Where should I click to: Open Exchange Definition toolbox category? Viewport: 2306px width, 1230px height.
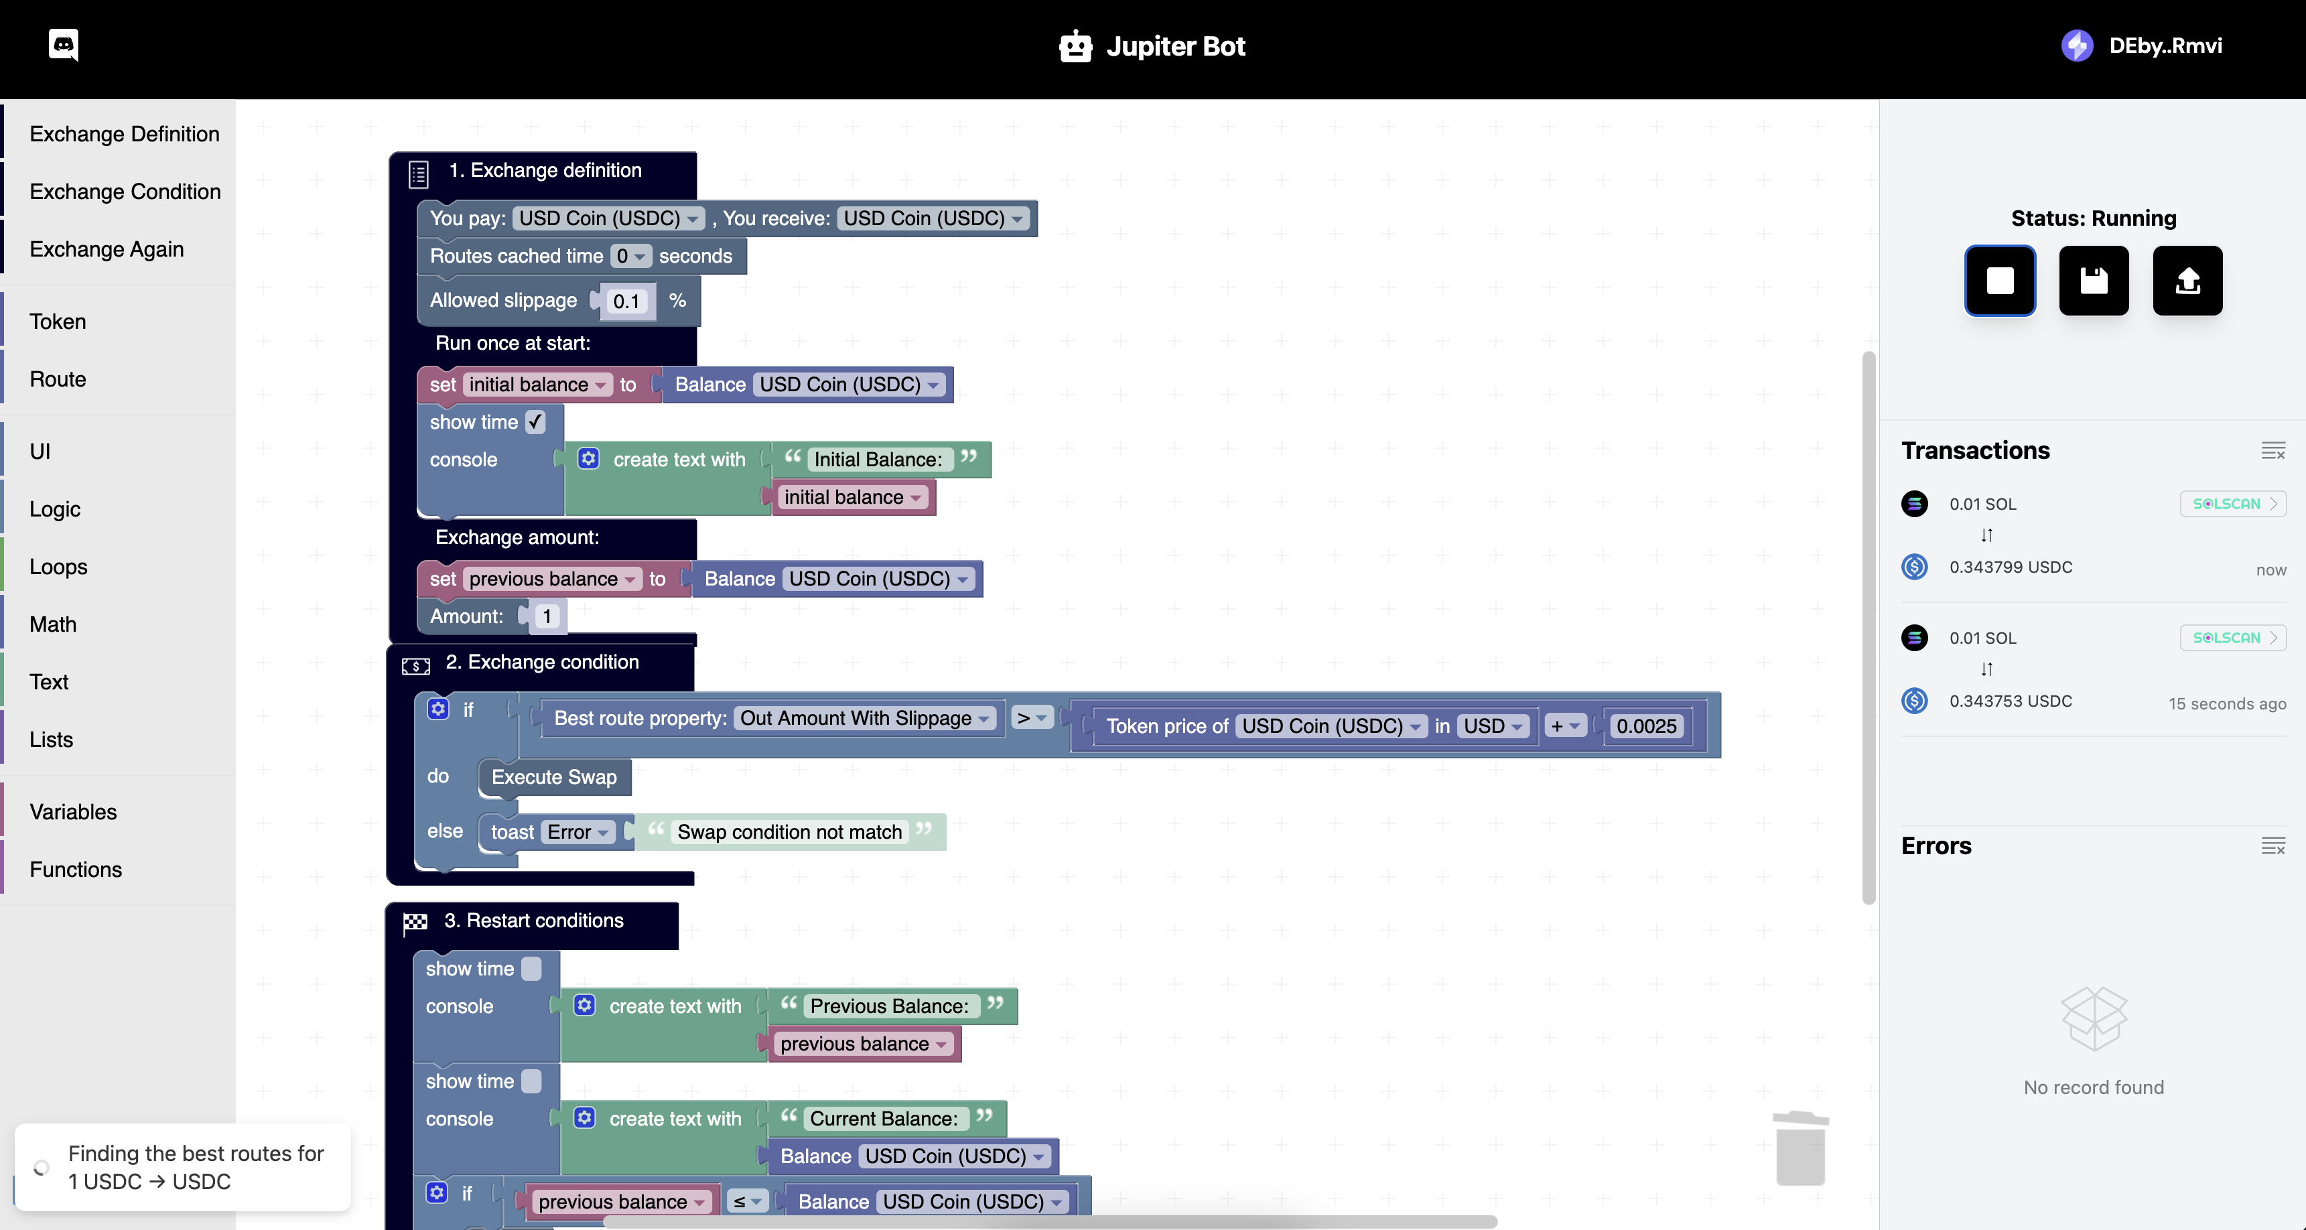tap(125, 134)
